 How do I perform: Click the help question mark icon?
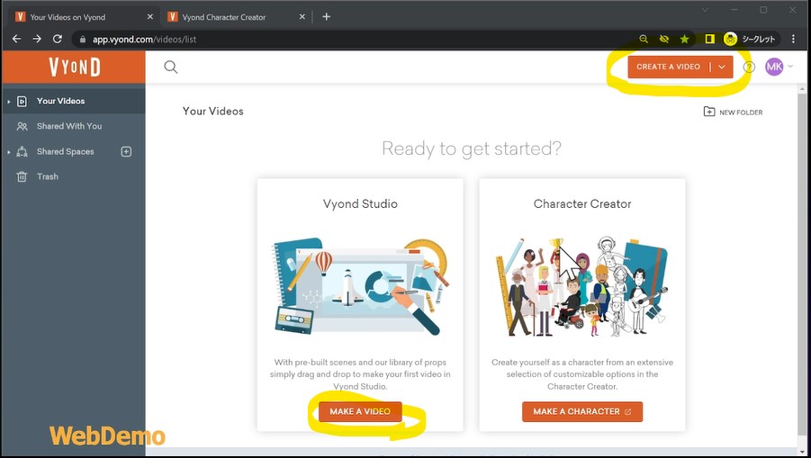pos(749,67)
